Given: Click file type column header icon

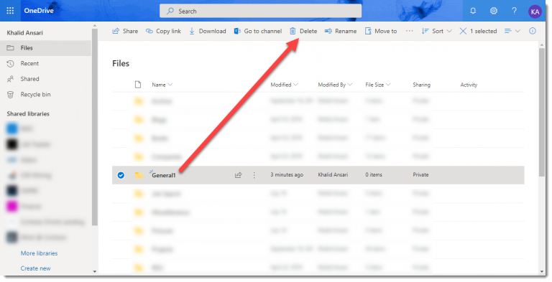Looking at the screenshot, I should click(138, 85).
